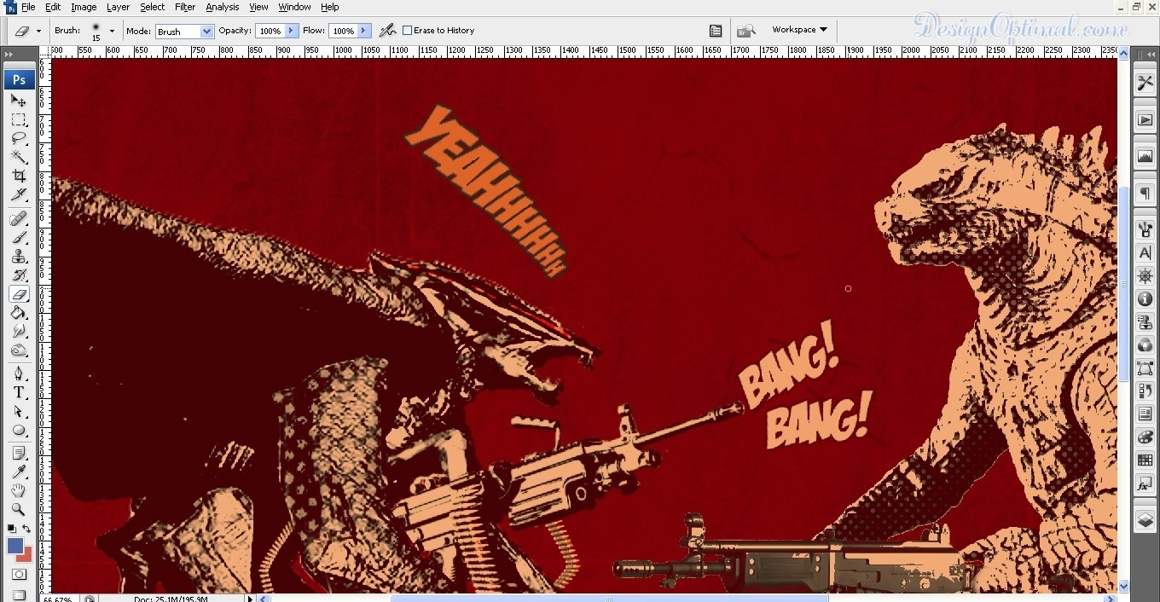1160x602 pixels.
Task: Select the Rectangular Marquee tool
Action: coord(19,119)
